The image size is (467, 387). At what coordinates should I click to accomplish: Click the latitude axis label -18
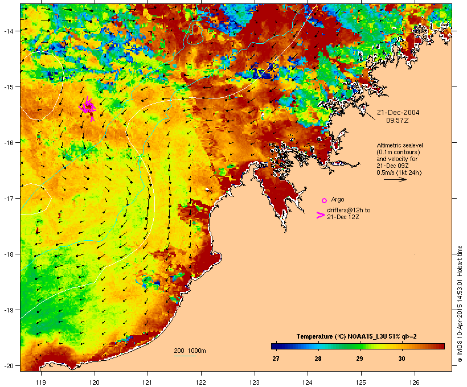pos(8,254)
